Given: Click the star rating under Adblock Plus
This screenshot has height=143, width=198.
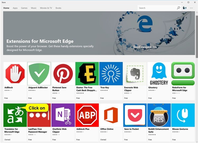Looking at the screenshot, I should pos(80,132).
